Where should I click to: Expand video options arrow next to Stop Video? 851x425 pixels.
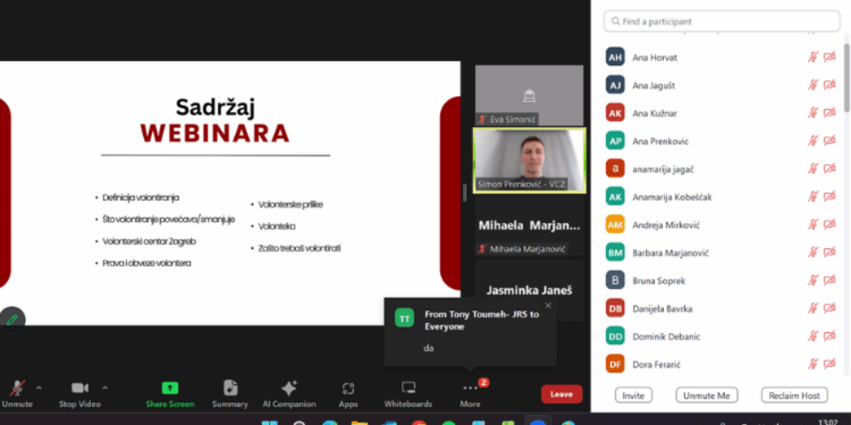pyautogui.click(x=106, y=388)
